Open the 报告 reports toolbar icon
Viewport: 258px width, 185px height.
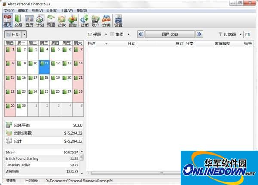73,21
